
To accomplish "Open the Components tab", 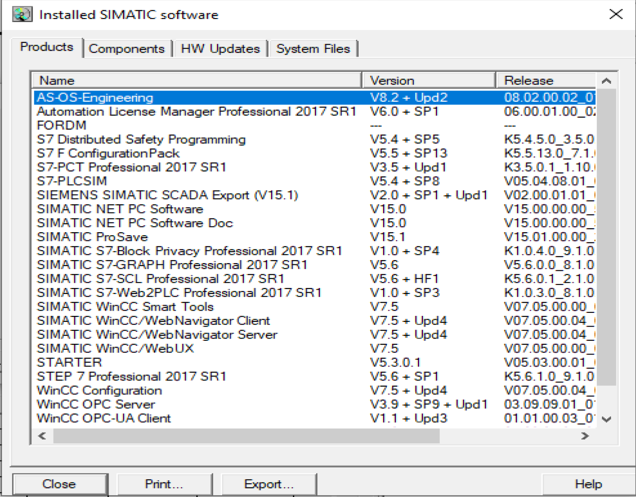I will coord(127,48).
